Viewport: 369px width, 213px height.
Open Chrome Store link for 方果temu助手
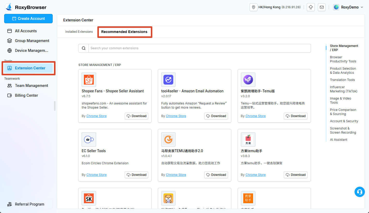pyautogui.click(x=255, y=175)
